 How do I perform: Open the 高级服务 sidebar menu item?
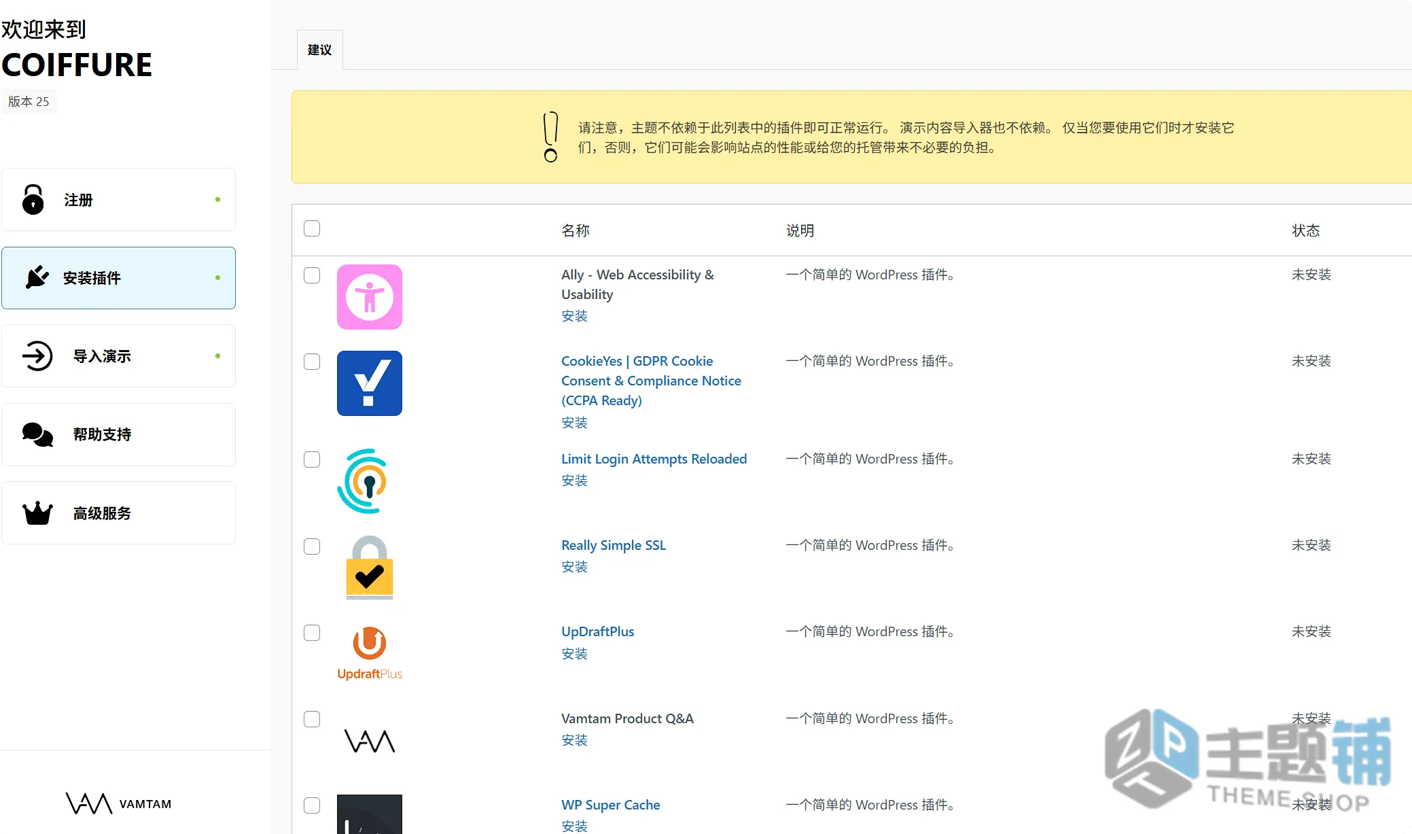point(118,513)
